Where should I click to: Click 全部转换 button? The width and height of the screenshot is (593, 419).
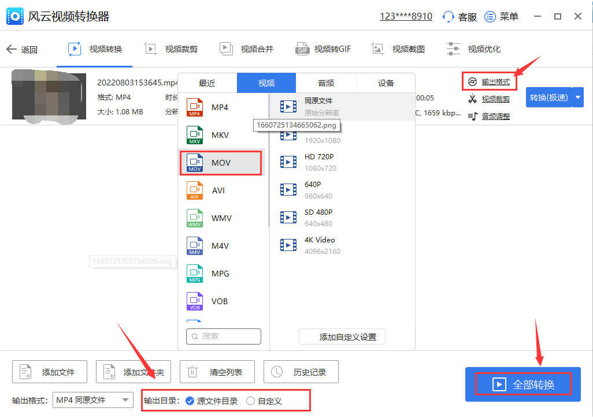523,384
